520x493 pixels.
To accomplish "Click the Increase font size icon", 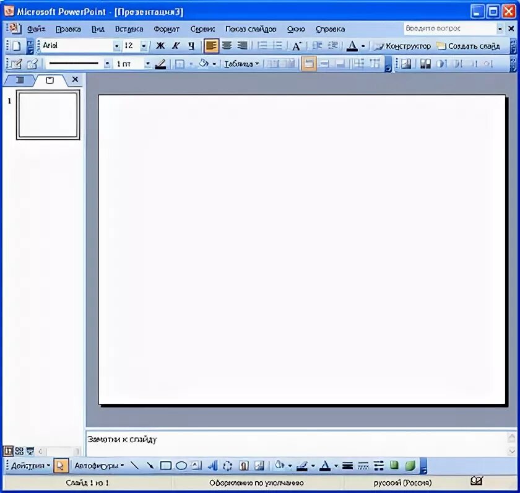I will (x=297, y=46).
